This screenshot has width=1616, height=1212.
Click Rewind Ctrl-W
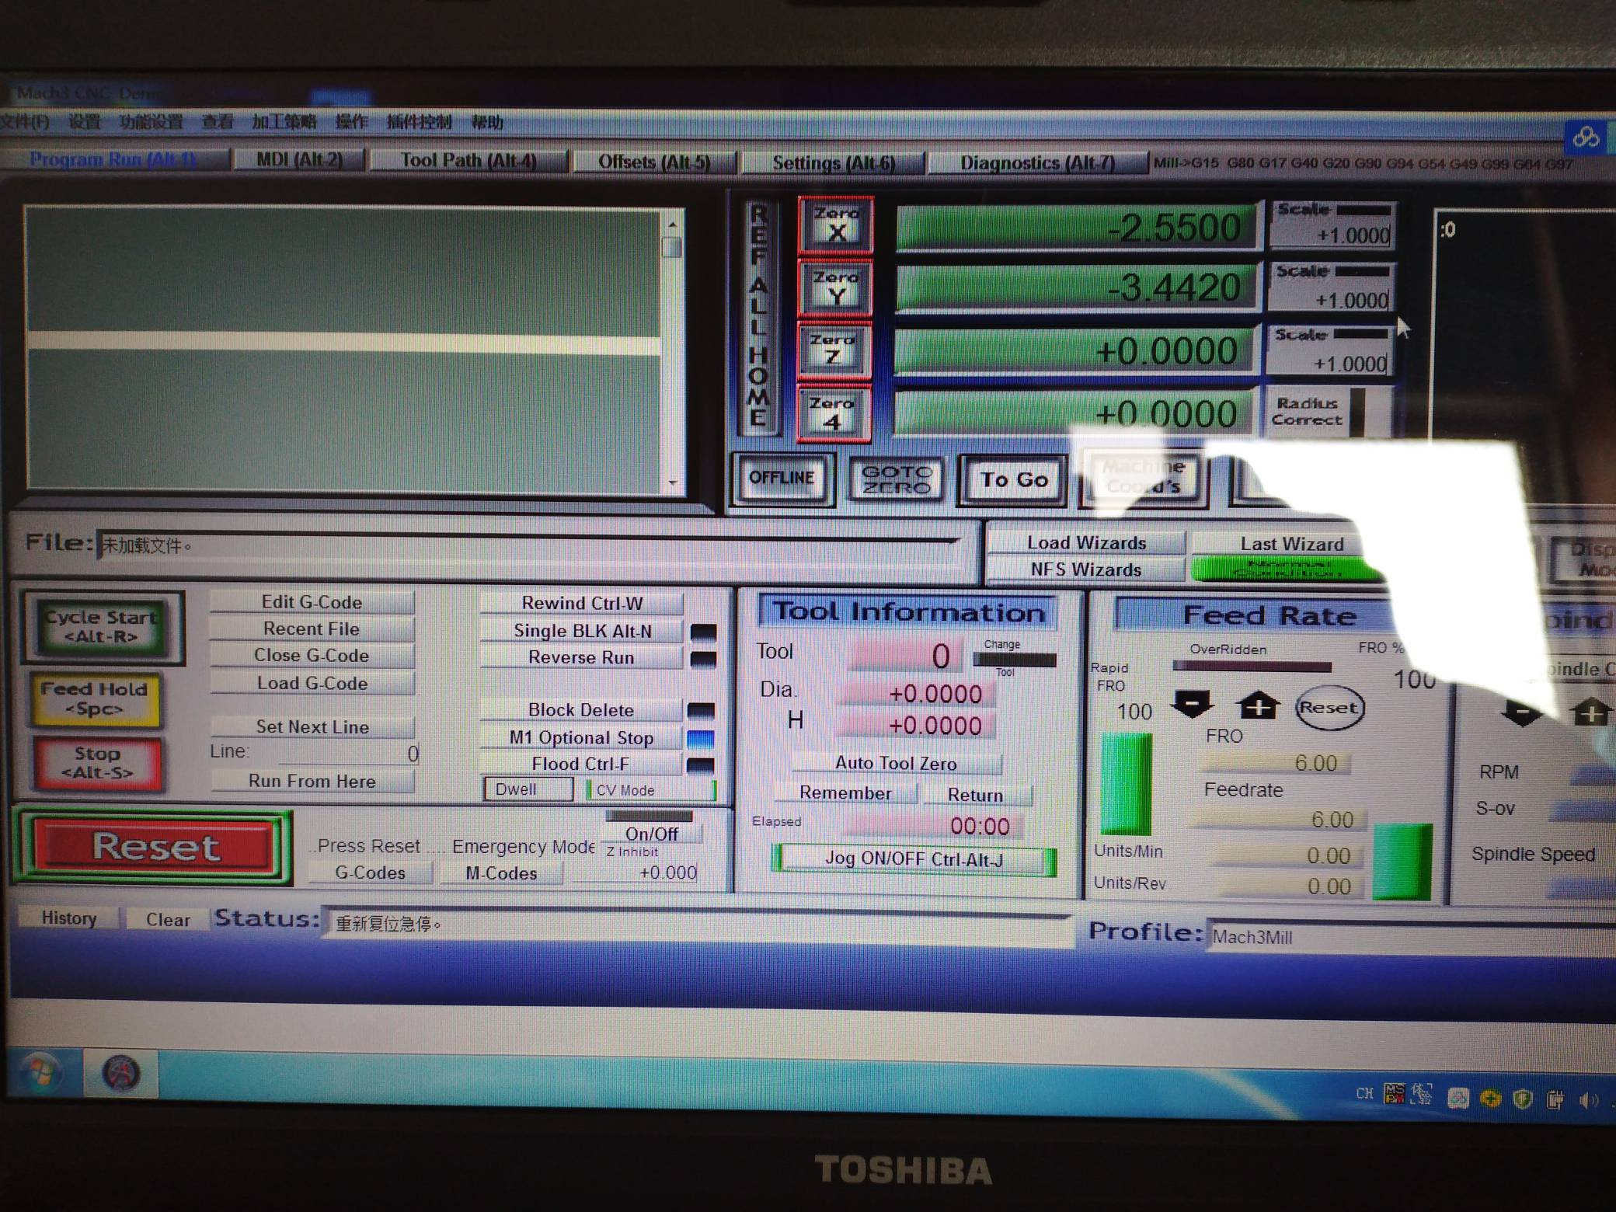[x=582, y=603]
